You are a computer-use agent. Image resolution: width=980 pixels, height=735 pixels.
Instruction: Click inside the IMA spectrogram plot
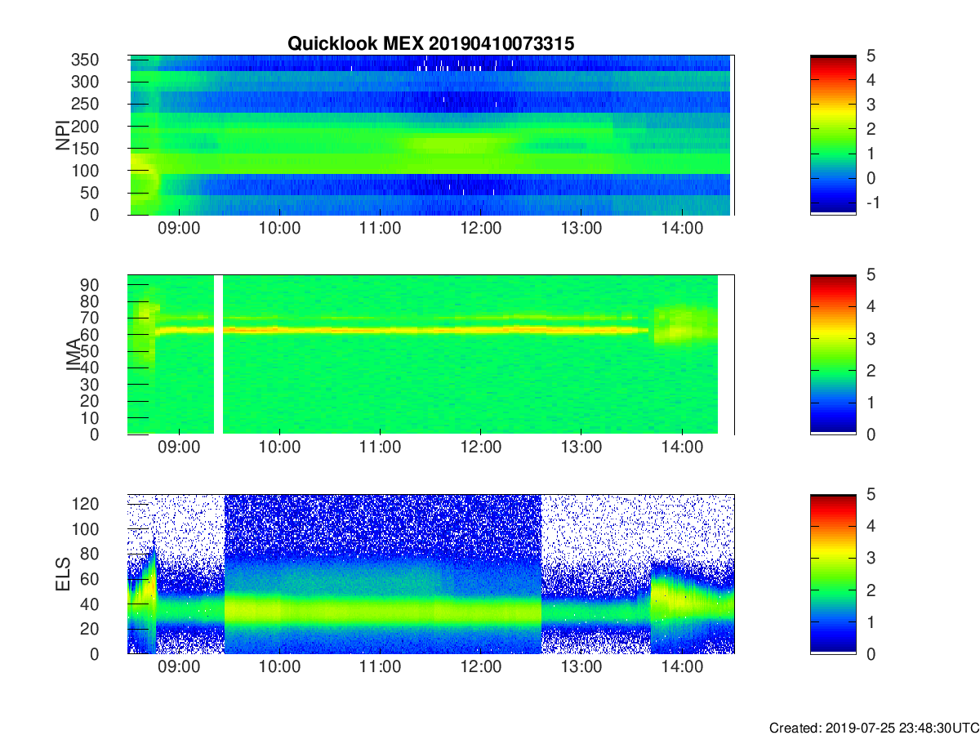point(430,354)
